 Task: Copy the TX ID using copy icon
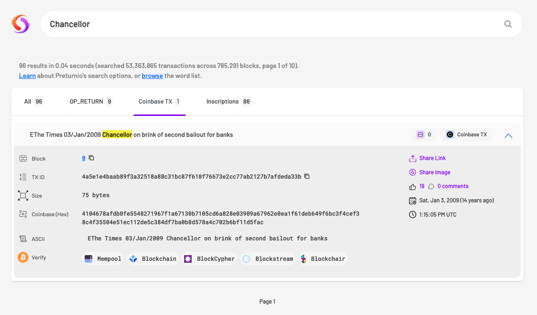tap(307, 177)
